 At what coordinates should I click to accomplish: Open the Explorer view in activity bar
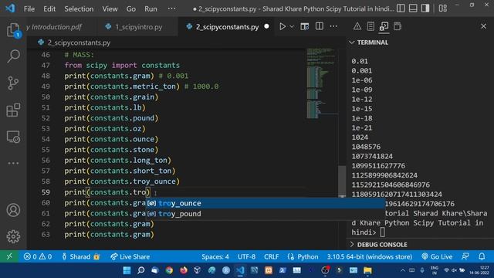[x=13, y=30]
